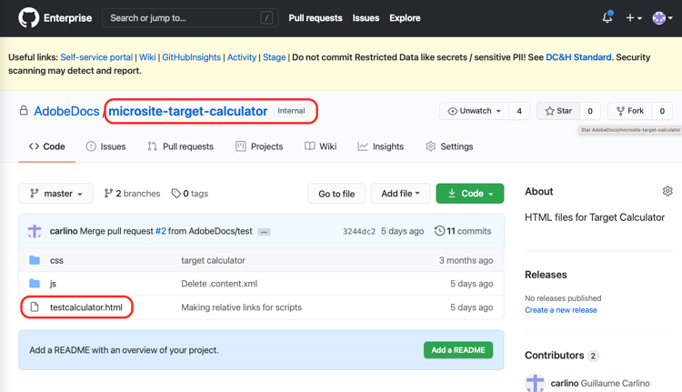Expand the Add file dropdown
This screenshot has width=682, height=392.
click(x=400, y=194)
